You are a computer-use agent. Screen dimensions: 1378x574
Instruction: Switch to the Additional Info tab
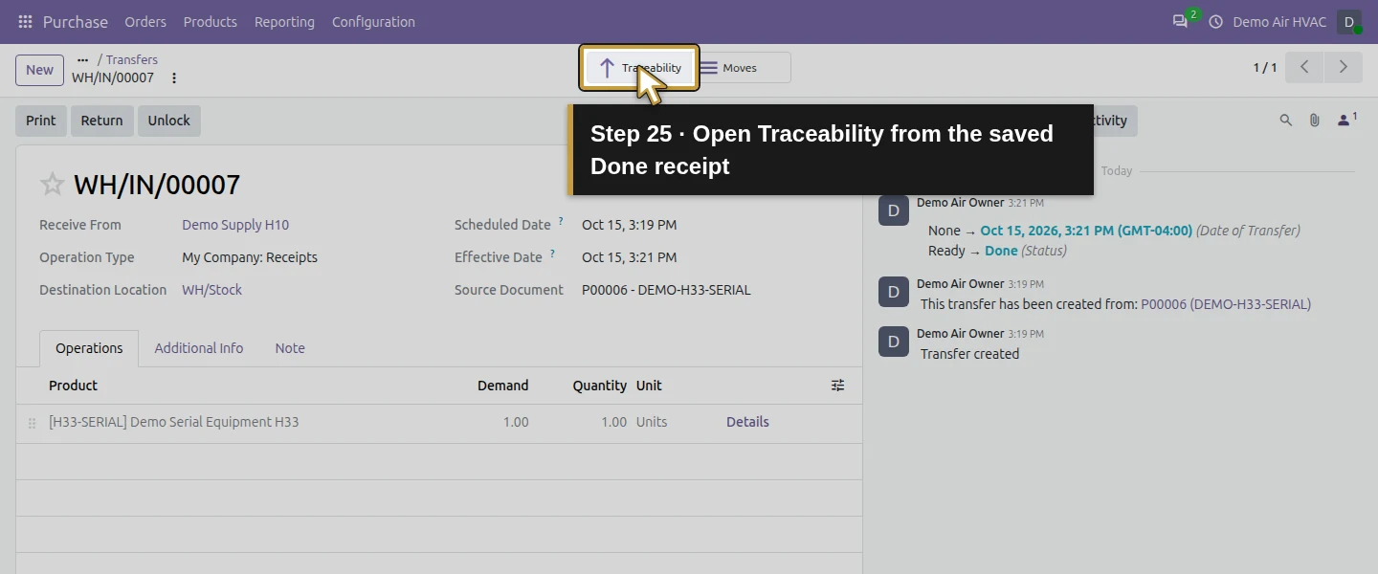coord(199,348)
